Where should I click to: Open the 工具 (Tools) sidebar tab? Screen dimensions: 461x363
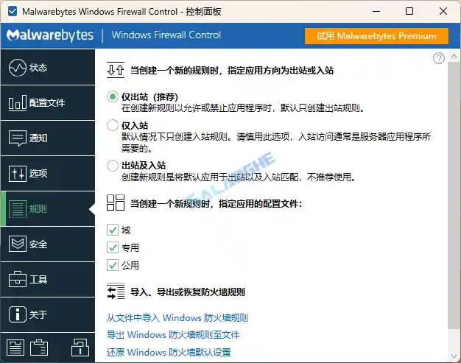point(48,279)
